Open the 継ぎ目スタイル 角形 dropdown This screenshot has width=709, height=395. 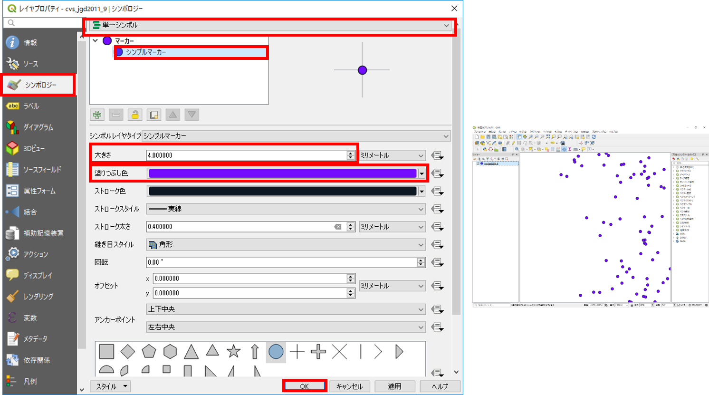click(x=286, y=245)
